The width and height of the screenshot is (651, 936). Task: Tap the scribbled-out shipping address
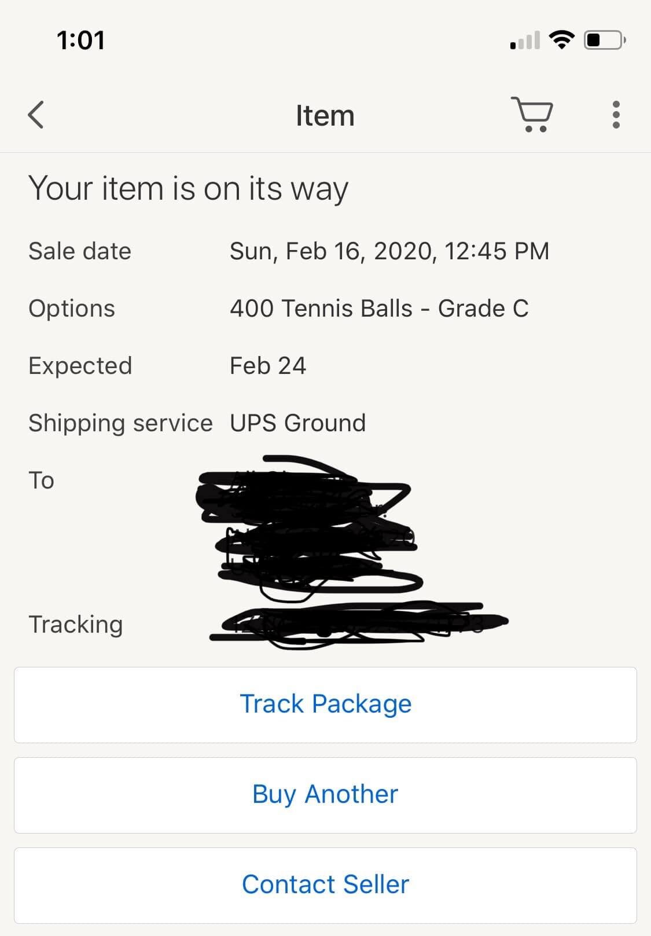[310, 530]
